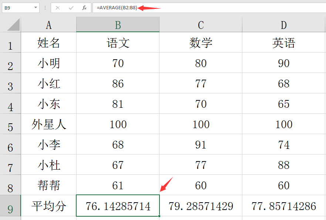Select the name cell '小红'
The image size is (326, 220).
(48, 83)
